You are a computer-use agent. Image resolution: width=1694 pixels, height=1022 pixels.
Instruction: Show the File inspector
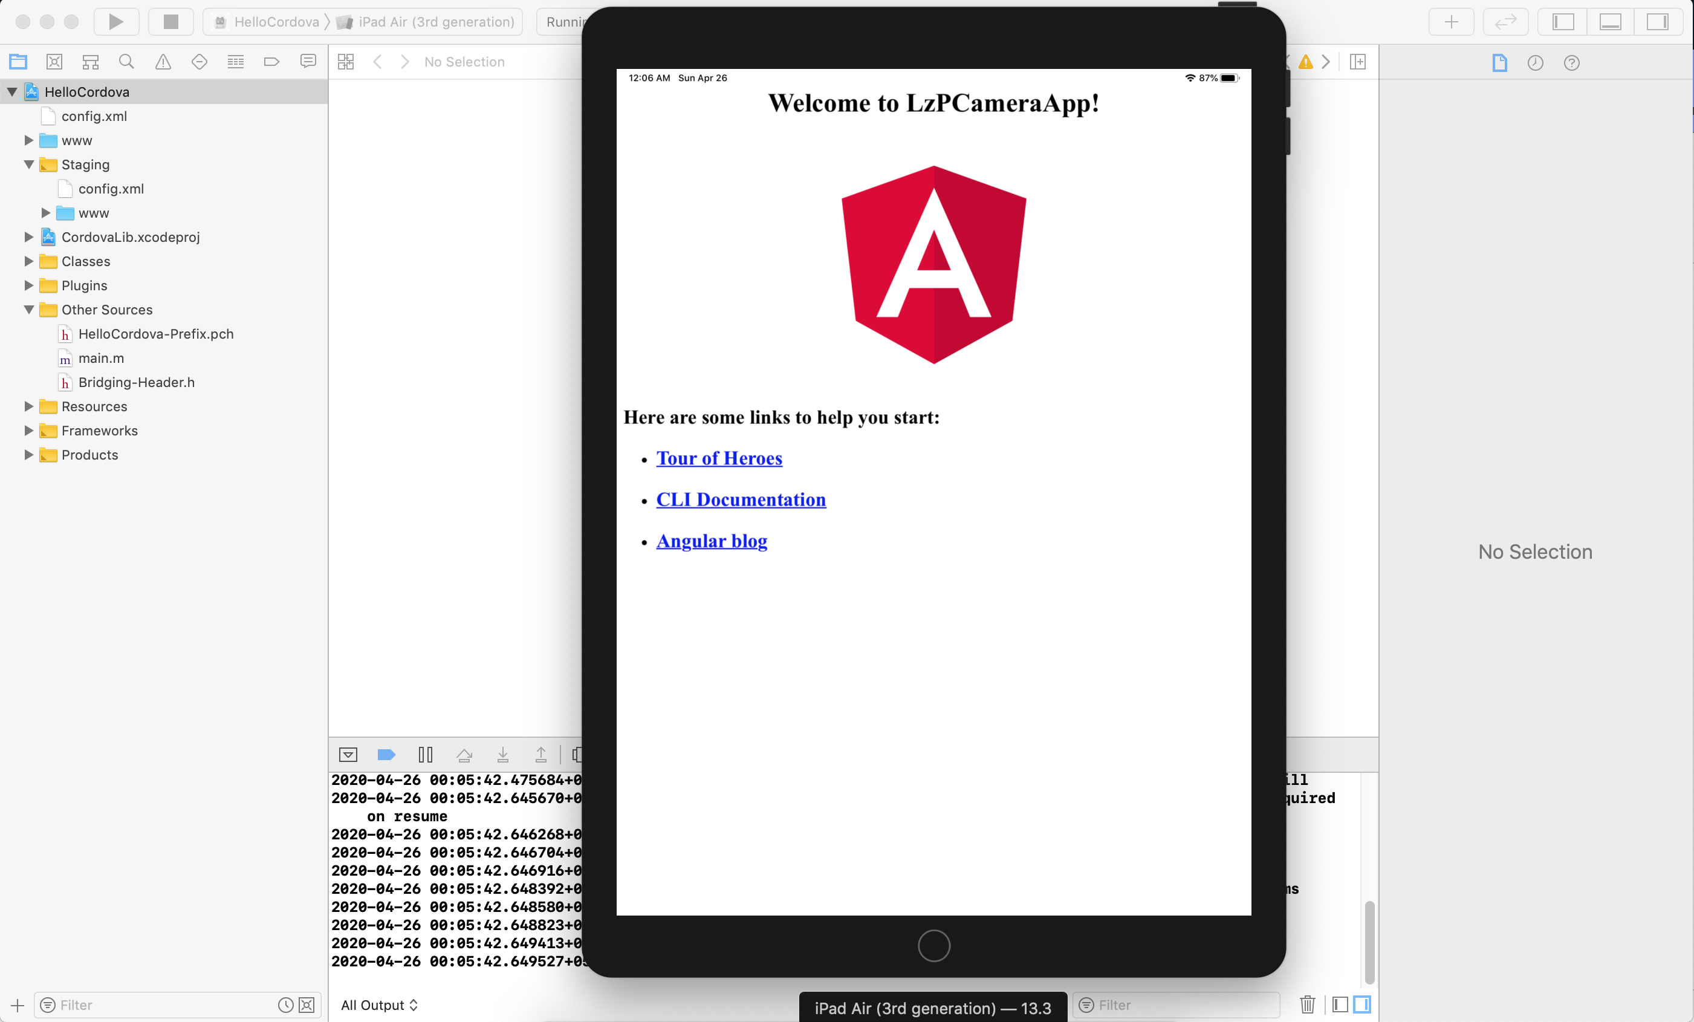pos(1499,63)
